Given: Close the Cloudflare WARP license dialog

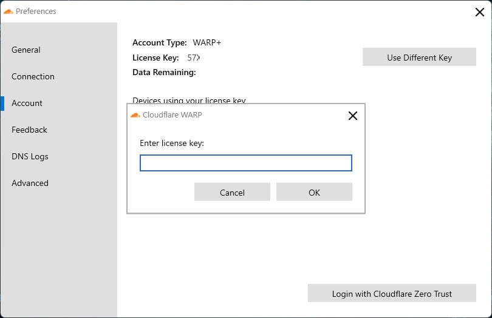Looking at the screenshot, I should point(352,116).
